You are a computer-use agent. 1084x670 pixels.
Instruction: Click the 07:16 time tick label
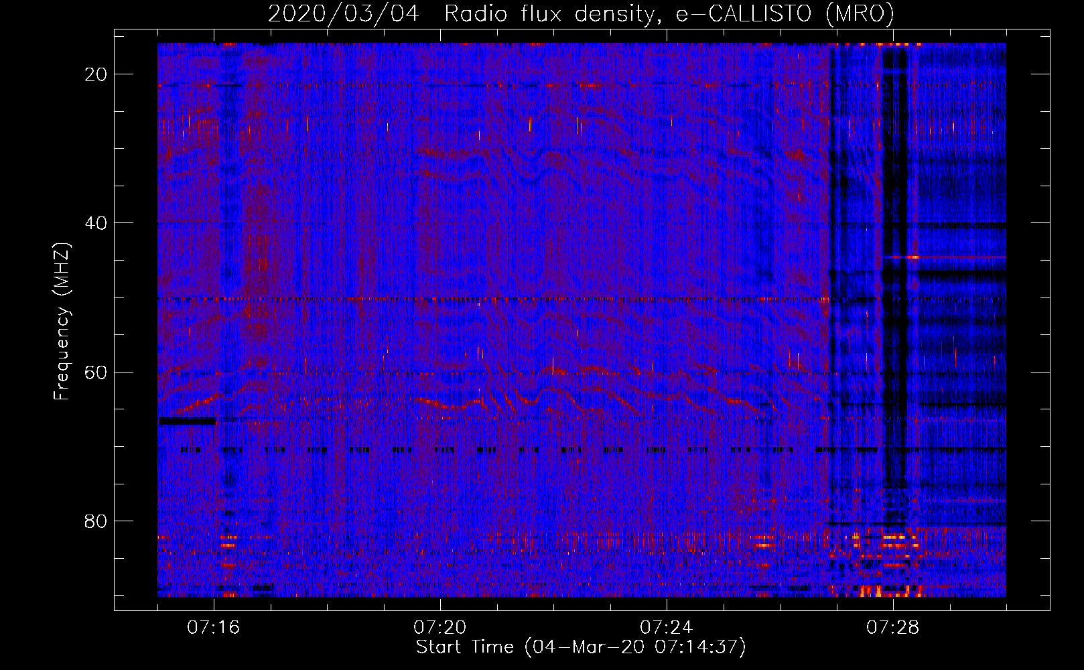[214, 628]
